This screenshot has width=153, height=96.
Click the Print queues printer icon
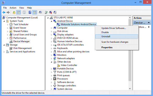(x=55, y=75)
